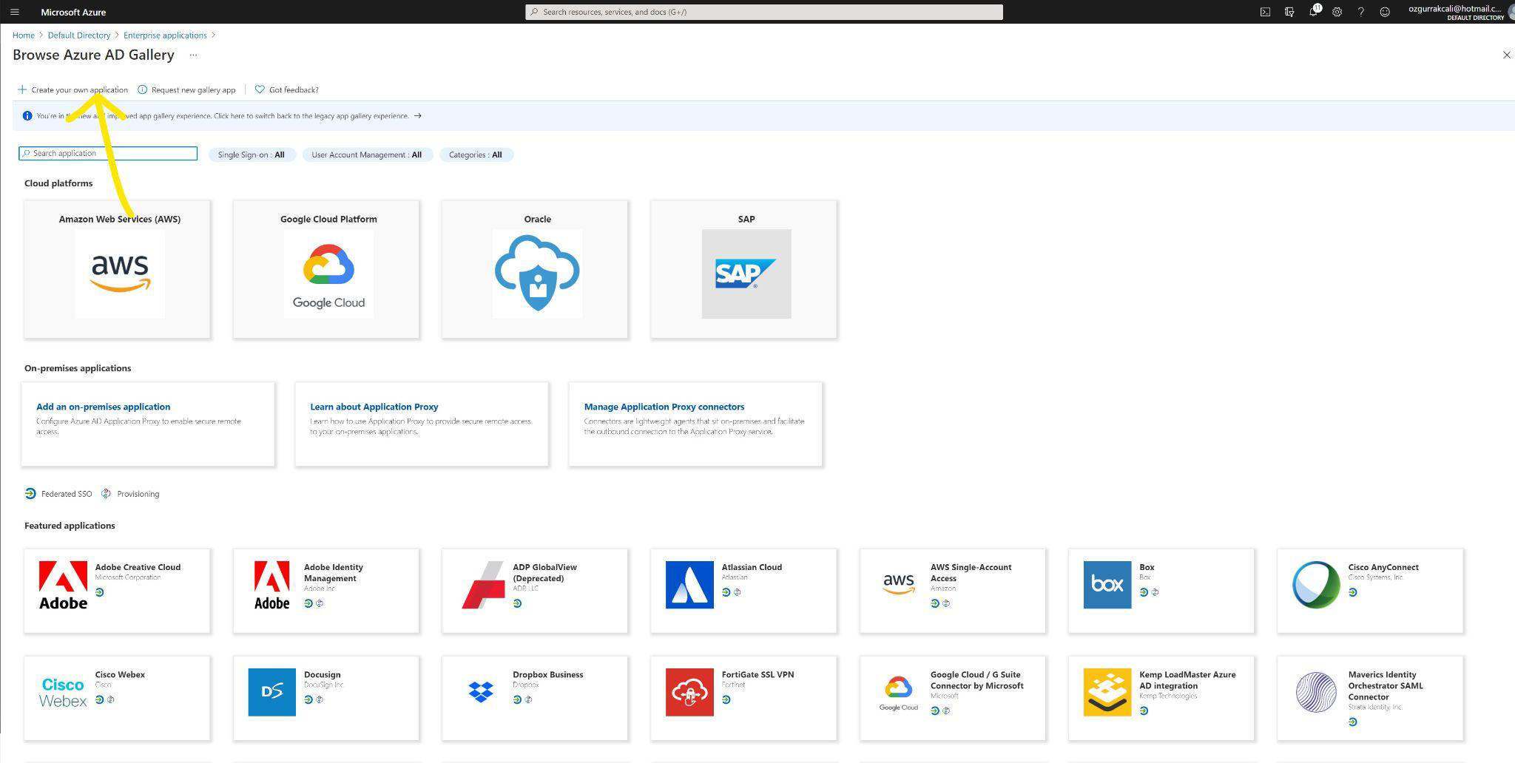Click the global search resources box
The height and width of the screenshot is (763, 1515).
coord(764,12)
